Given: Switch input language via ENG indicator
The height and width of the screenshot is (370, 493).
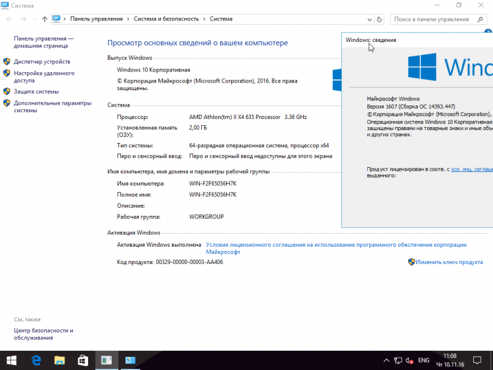Looking at the screenshot, I should point(423,361).
